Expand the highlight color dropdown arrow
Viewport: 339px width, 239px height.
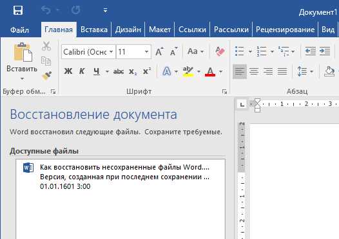pos(199,71)
